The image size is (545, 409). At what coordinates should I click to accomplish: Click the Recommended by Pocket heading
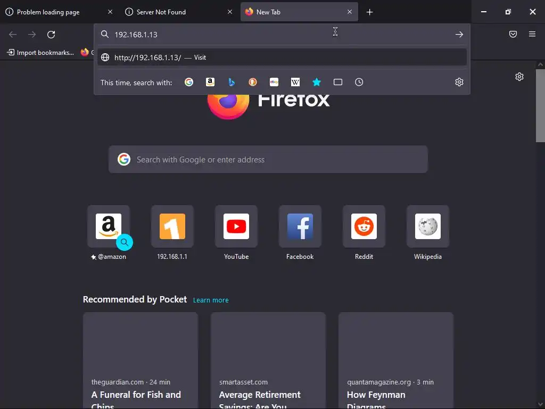click(135, 299)
